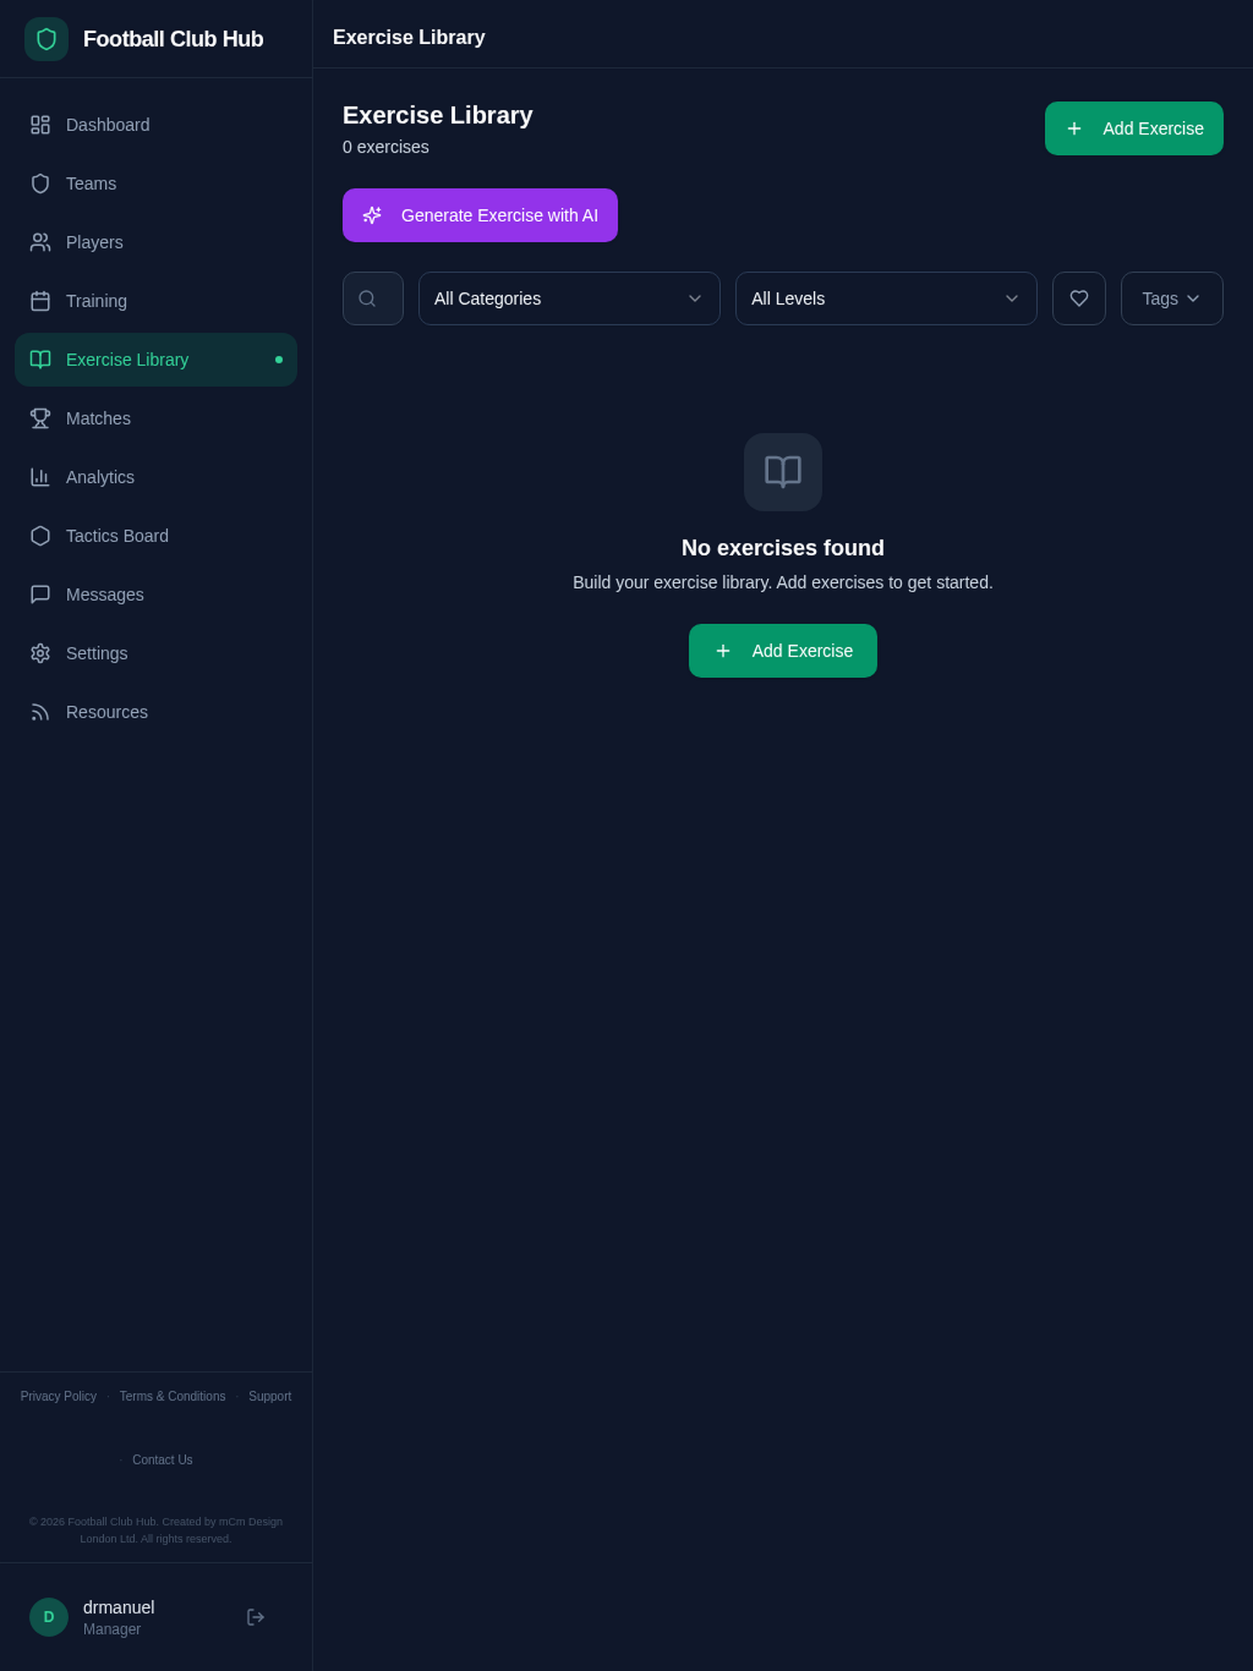Click the Support footer link
Viewport: 1253px width, 1671px height.
[270, 1396]
